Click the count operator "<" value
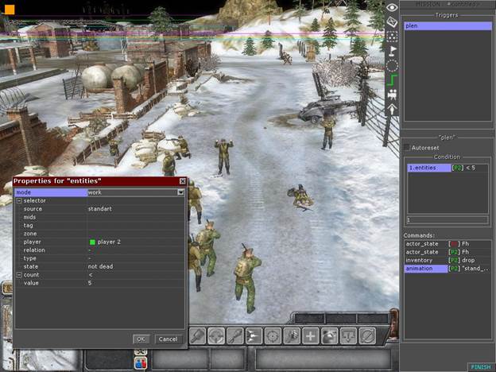496x372 pixels. [91, 275]
